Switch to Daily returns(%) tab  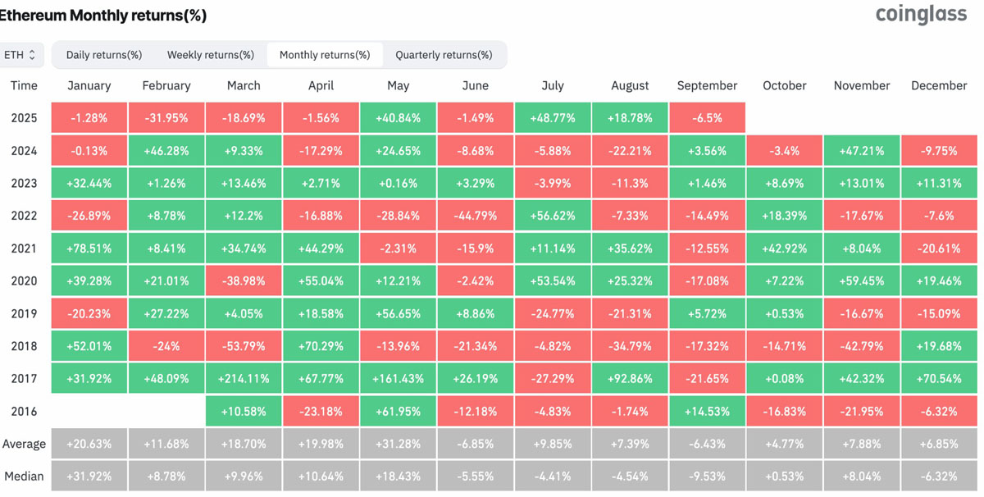tap(103, 55)
